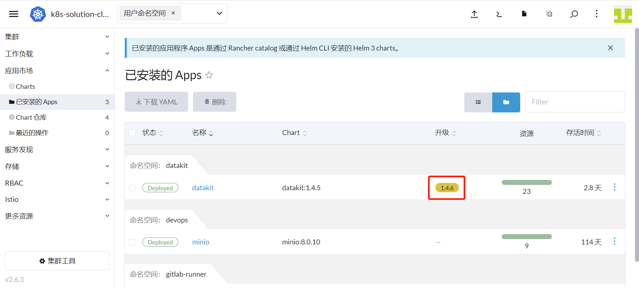Viewport: 639px width, 288px height.
Task: Open 最近的操作 in the sidebar
Action: point(57,133)
